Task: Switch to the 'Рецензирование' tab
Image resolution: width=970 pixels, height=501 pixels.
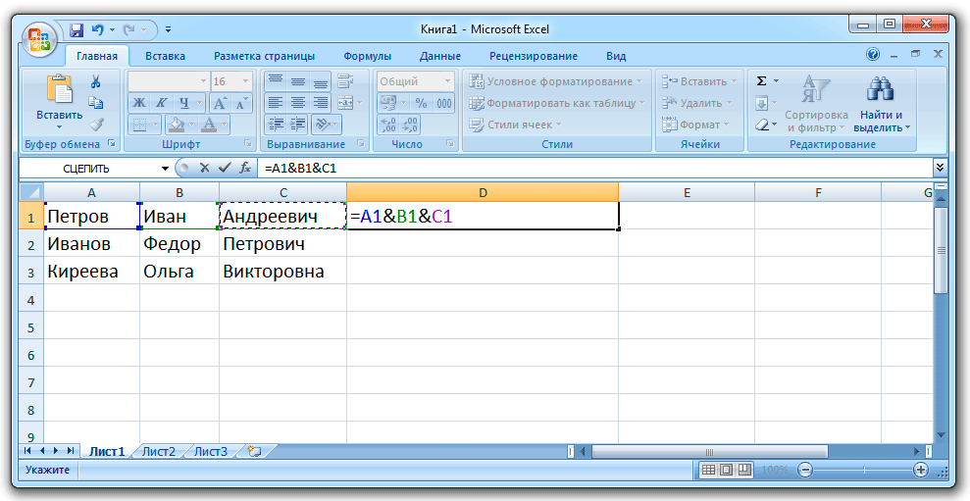Action: (x=534, y=56)
